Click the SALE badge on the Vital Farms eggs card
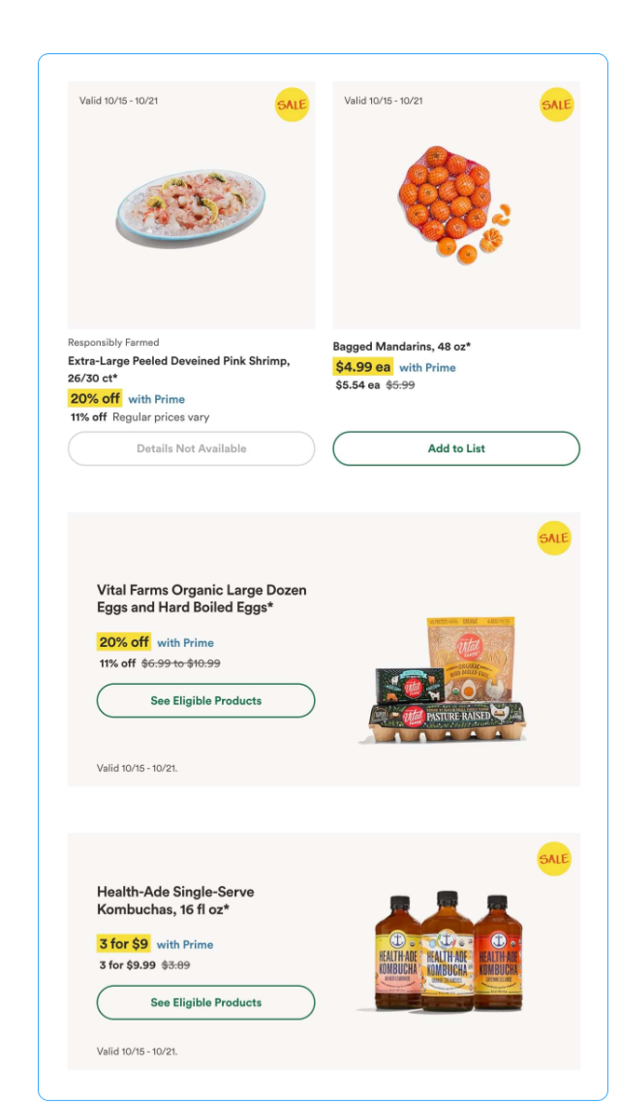This screenshot has width=620, height=1103. tap(554, 537)
